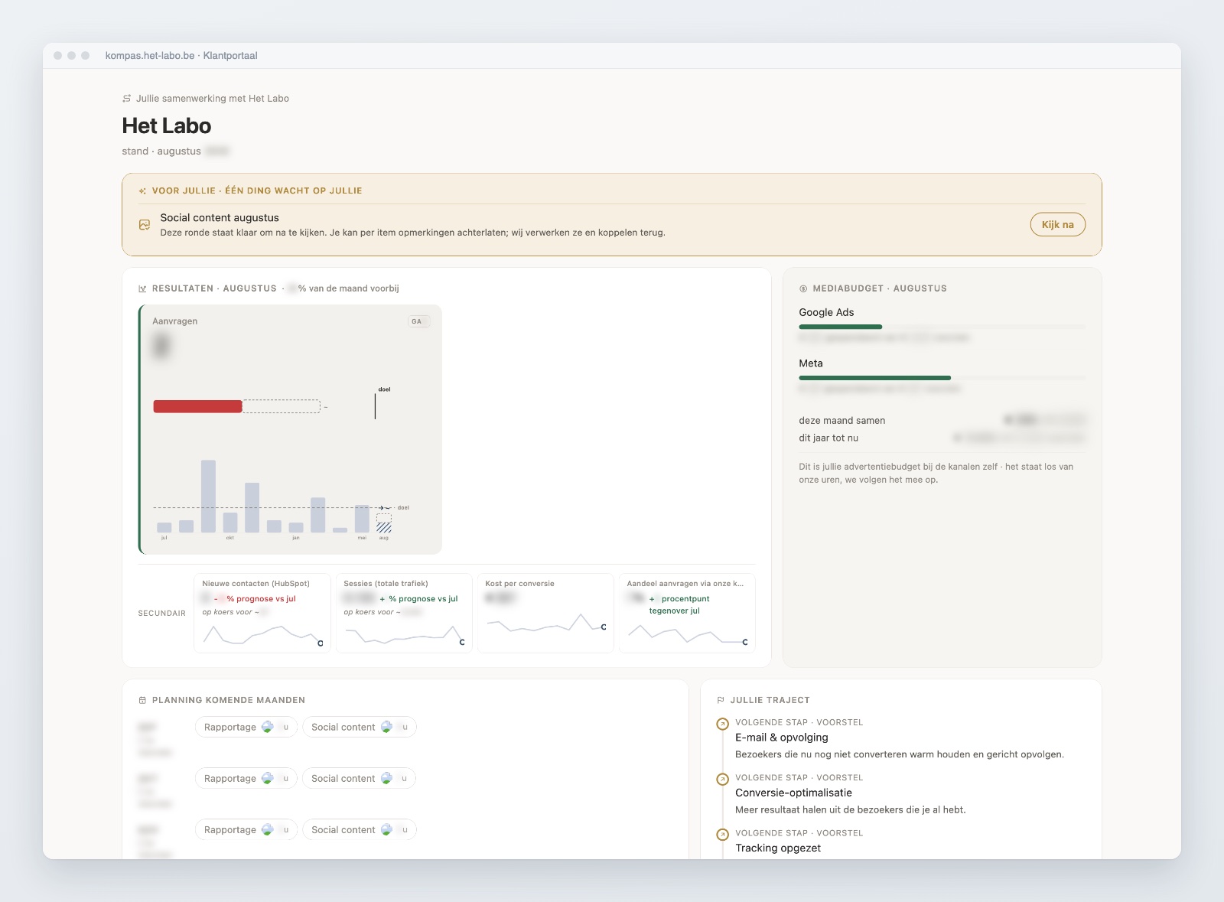Click the end marker on the 'Aandeel aanvragen' sparkline

[745, 643]
